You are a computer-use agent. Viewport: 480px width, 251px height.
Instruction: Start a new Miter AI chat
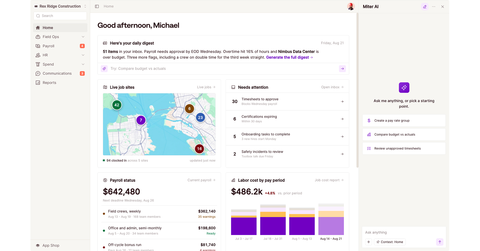click(425, 7)
